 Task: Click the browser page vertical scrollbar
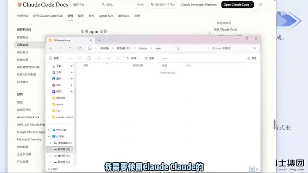tap(275, 124)
